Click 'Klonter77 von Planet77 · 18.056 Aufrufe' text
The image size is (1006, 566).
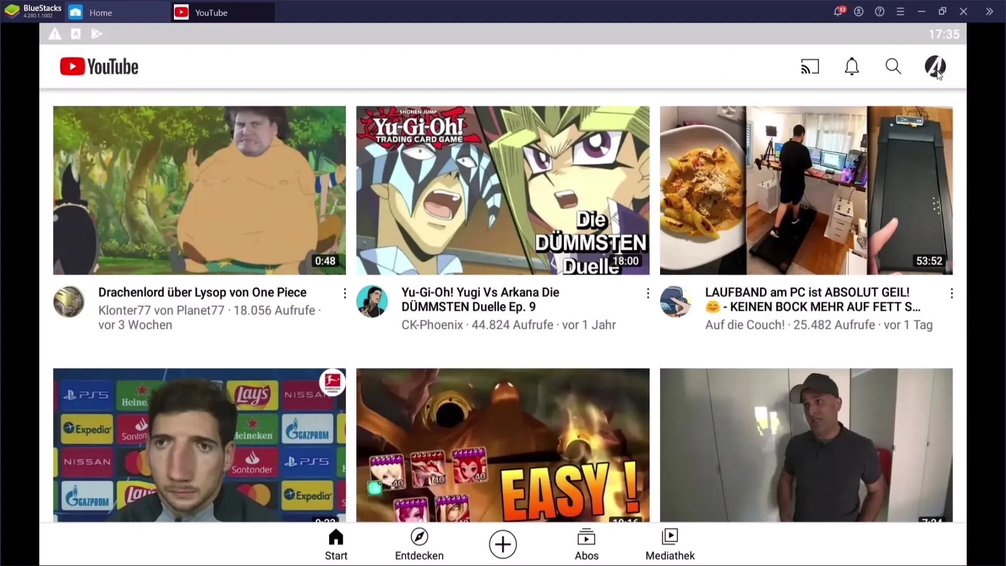click(207, 310)
